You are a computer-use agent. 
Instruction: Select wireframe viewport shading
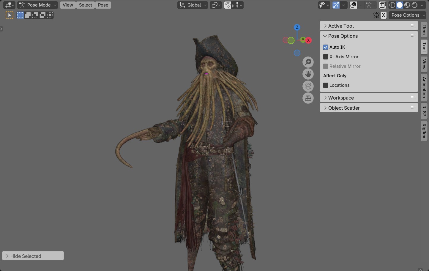tap(392, 5)
